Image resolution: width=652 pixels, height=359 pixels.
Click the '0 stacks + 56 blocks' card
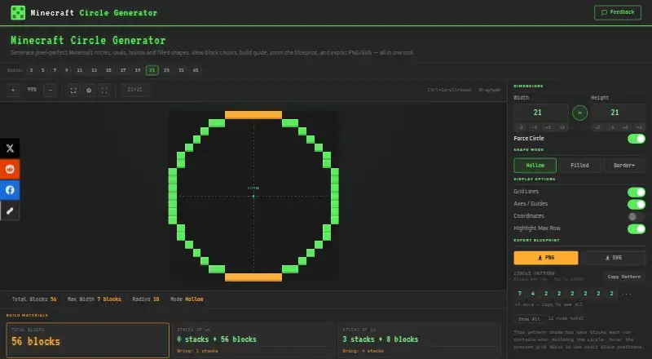(x=253, y=340)
